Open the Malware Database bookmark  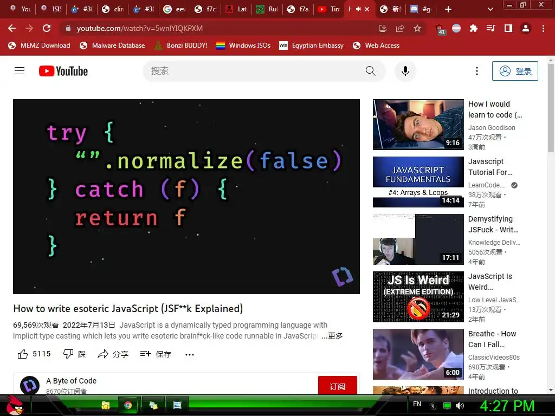coord(113,45)
